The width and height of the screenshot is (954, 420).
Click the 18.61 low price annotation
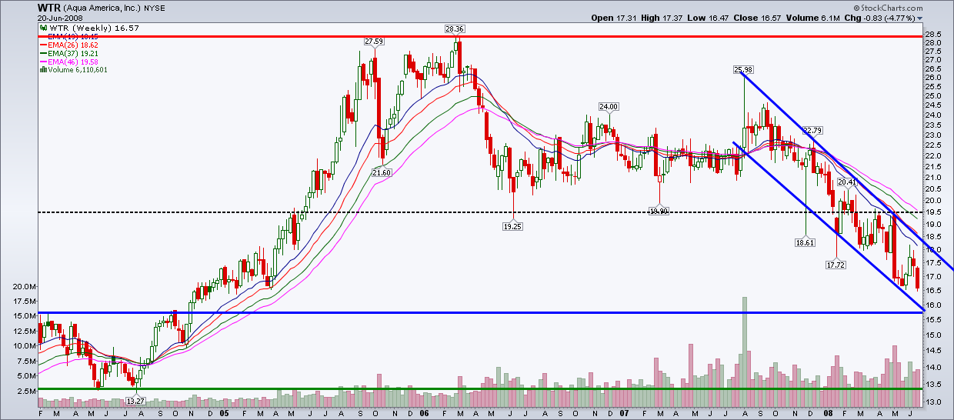coord(805,242)
